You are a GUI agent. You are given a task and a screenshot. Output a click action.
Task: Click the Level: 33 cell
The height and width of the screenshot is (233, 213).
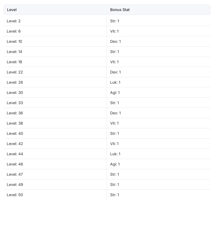(55, 103)
